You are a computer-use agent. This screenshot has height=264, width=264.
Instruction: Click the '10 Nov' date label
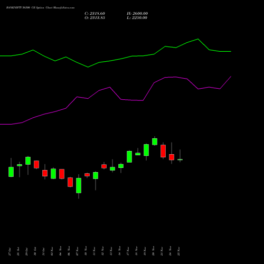[x=86, y=251]
